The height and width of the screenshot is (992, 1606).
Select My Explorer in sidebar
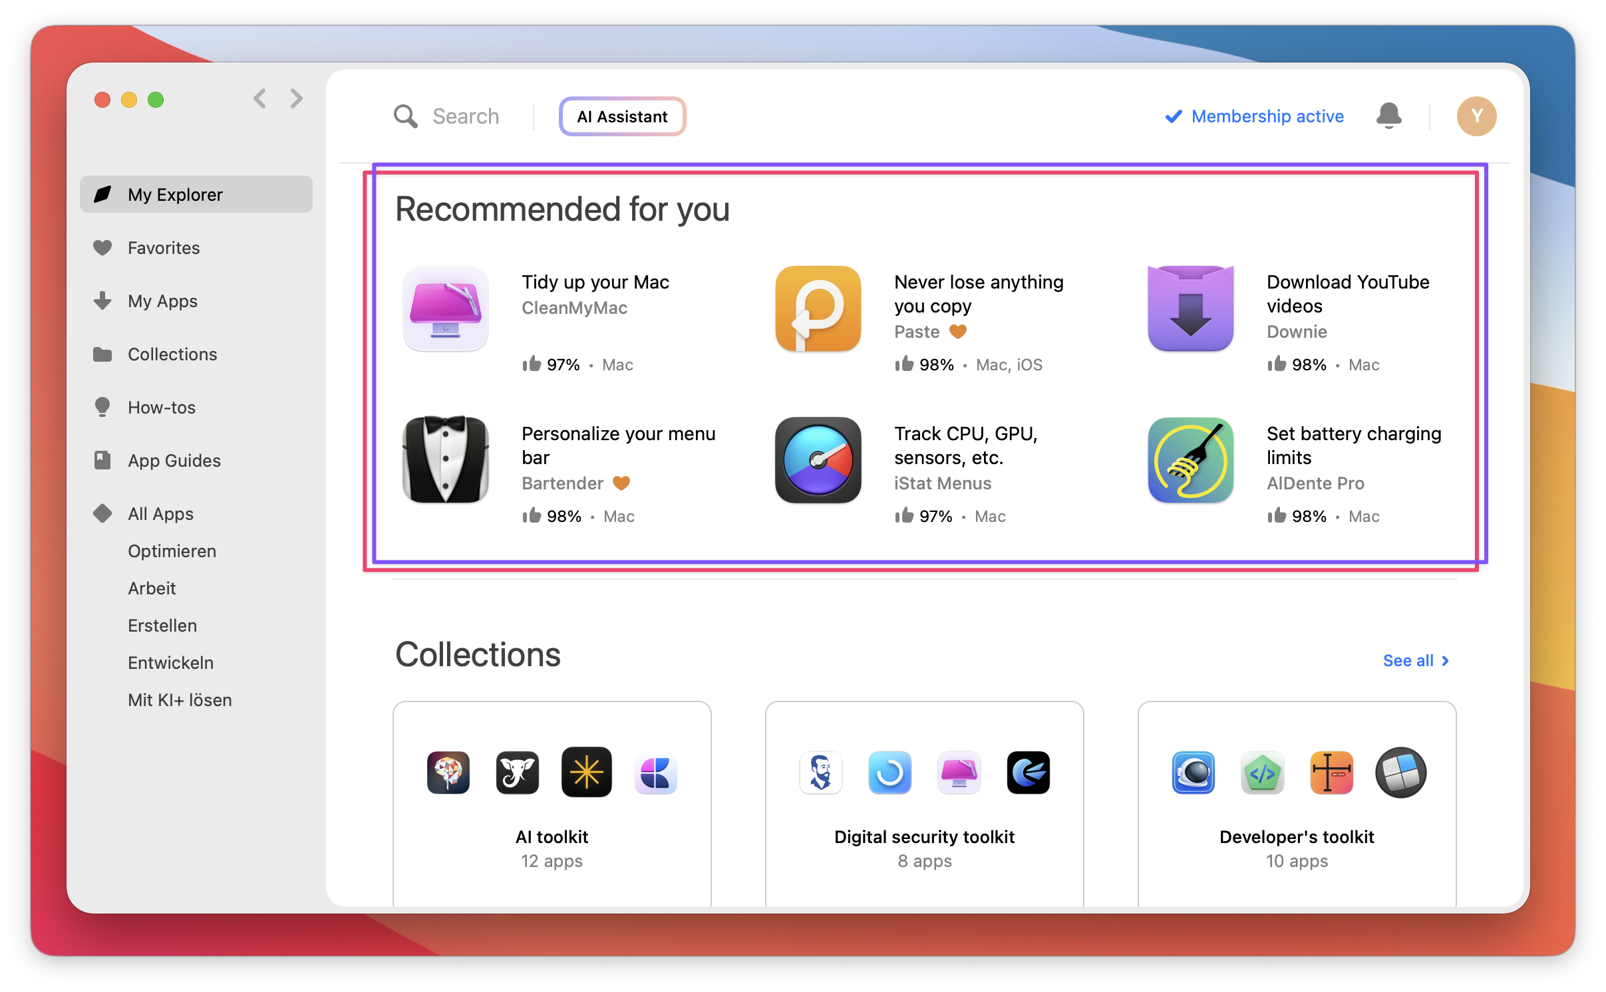tap(196, 194)
